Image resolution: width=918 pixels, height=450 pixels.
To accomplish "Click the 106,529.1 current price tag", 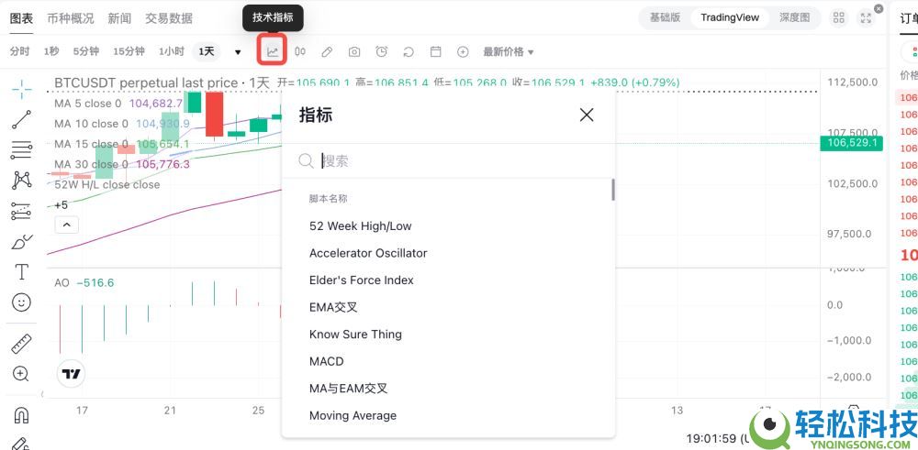I will click(x=851, y=143).
